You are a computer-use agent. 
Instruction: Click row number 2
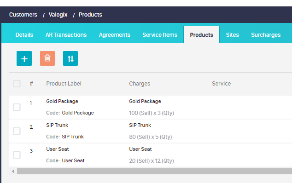[x=31, y=127]
